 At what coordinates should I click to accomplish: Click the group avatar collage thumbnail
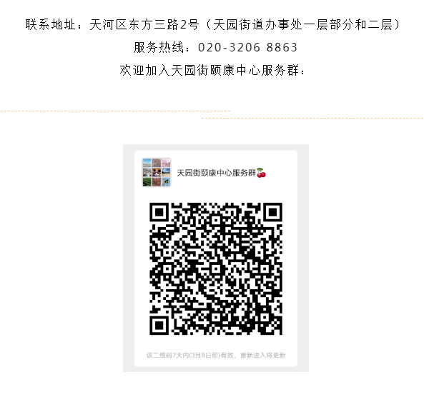tap(157, 172)
